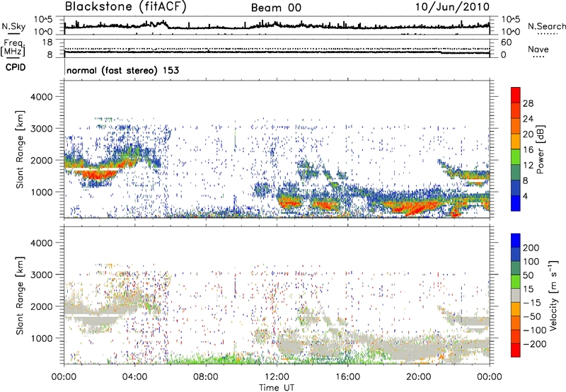Viewport: 566px width, 392px height.
Task: Pick the red segment of Power color bar
Action: pyautogui.click(x=516, y=96)
